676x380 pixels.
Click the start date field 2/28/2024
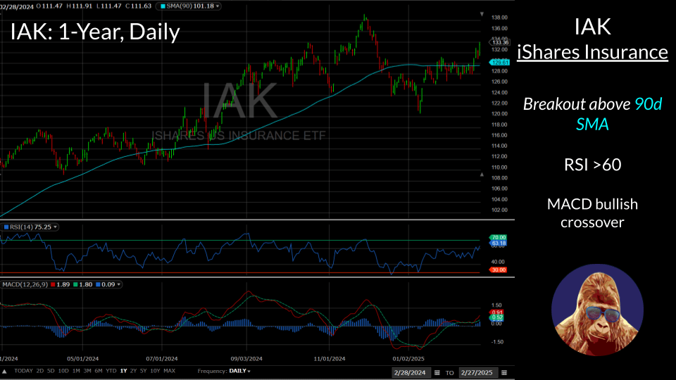[x=410, y=373]
